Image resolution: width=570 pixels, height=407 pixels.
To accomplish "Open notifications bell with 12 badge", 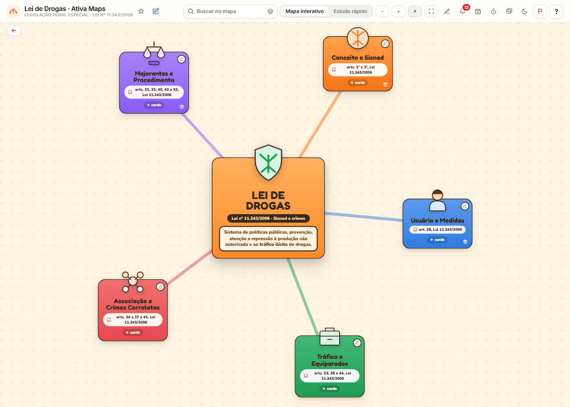I will [463, 11].
